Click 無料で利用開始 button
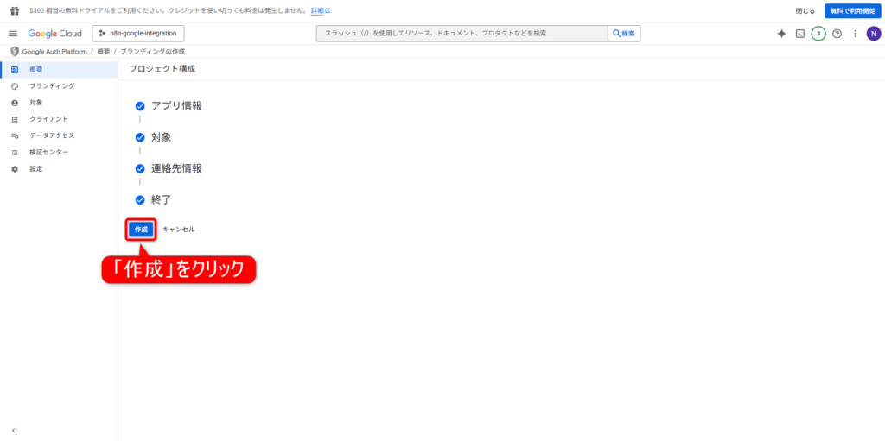 tap(850, 10)
